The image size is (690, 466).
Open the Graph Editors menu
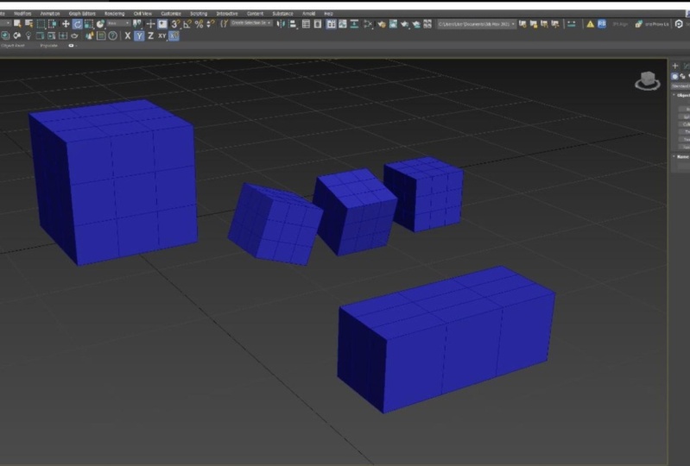click(82, 14)
